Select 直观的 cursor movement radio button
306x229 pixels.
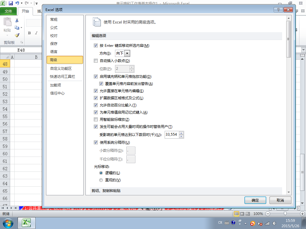[101, 180]
